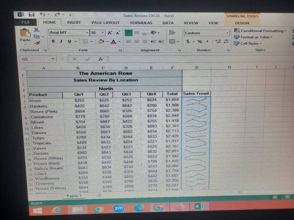
Task: Redo the last action
Action: tap(57, 14)
